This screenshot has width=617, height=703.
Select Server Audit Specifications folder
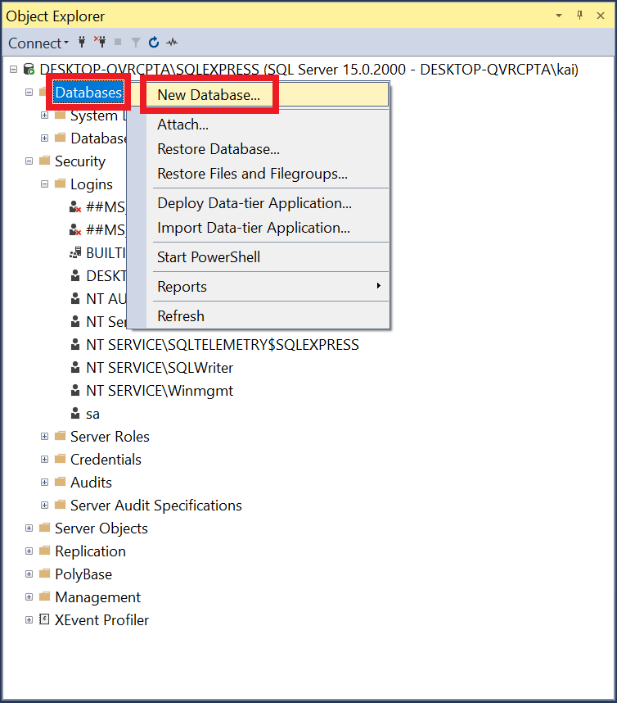pos(155,506)
